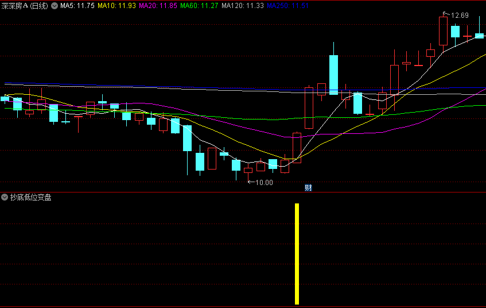The width and height of the screenshot is (486, 308).
Task: Click the yellow signal bar in indicator panel
Action: 297,253
